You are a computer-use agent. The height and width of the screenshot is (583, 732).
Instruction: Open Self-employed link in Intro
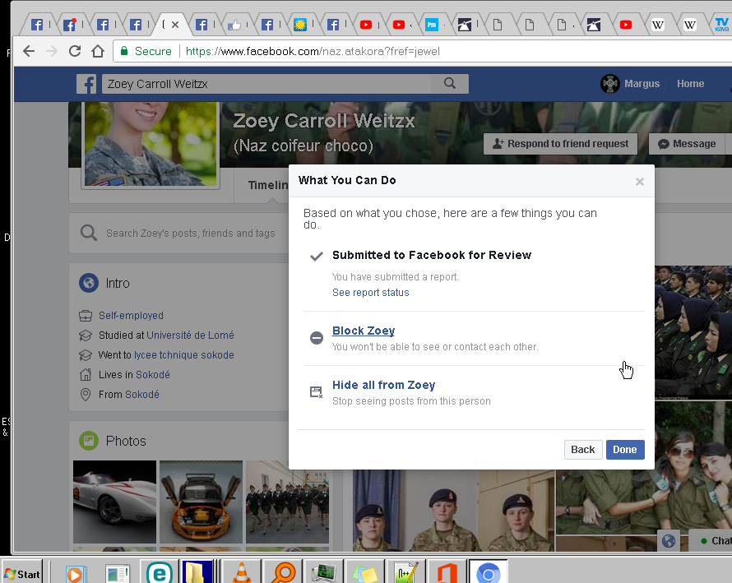click(131, 316)
